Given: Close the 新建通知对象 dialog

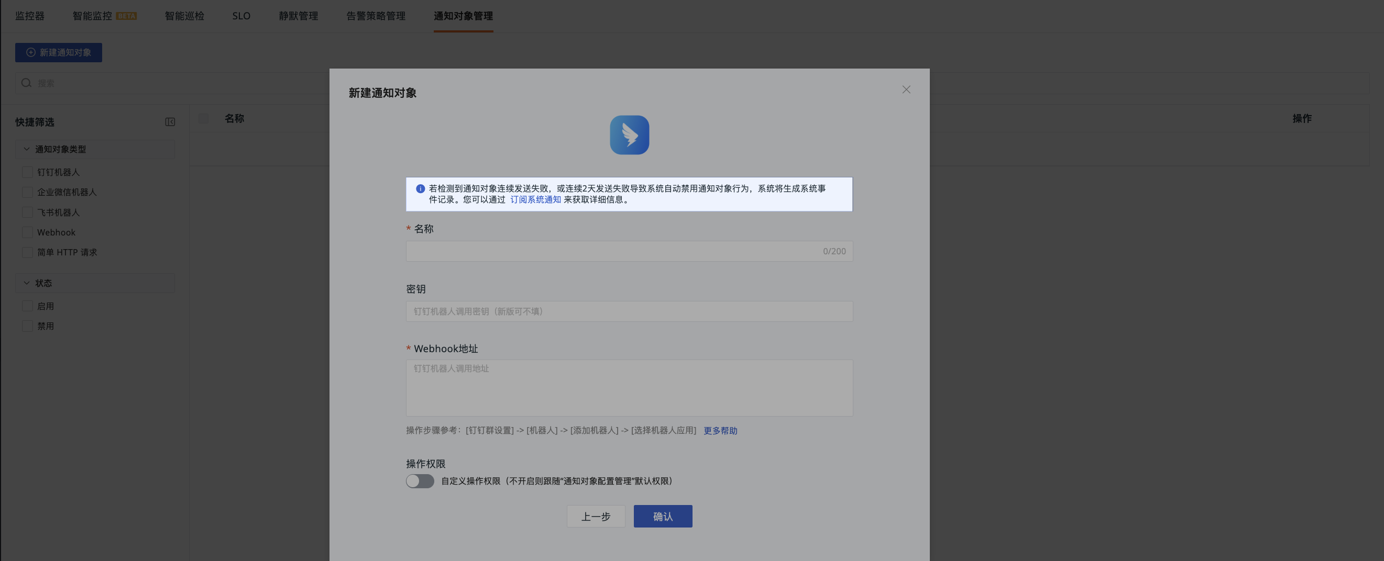Looking at the screenshot, I should coord(906,89).
